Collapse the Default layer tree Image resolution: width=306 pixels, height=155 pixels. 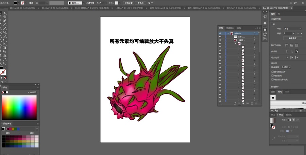pos(228,34)
